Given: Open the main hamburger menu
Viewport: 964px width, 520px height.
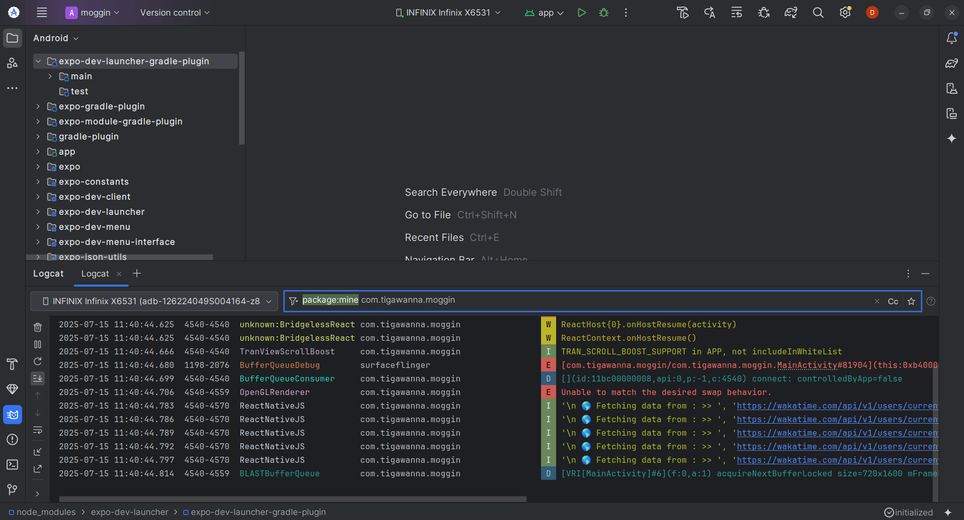Looking at the screenshot, I should (x=42, y=13).
